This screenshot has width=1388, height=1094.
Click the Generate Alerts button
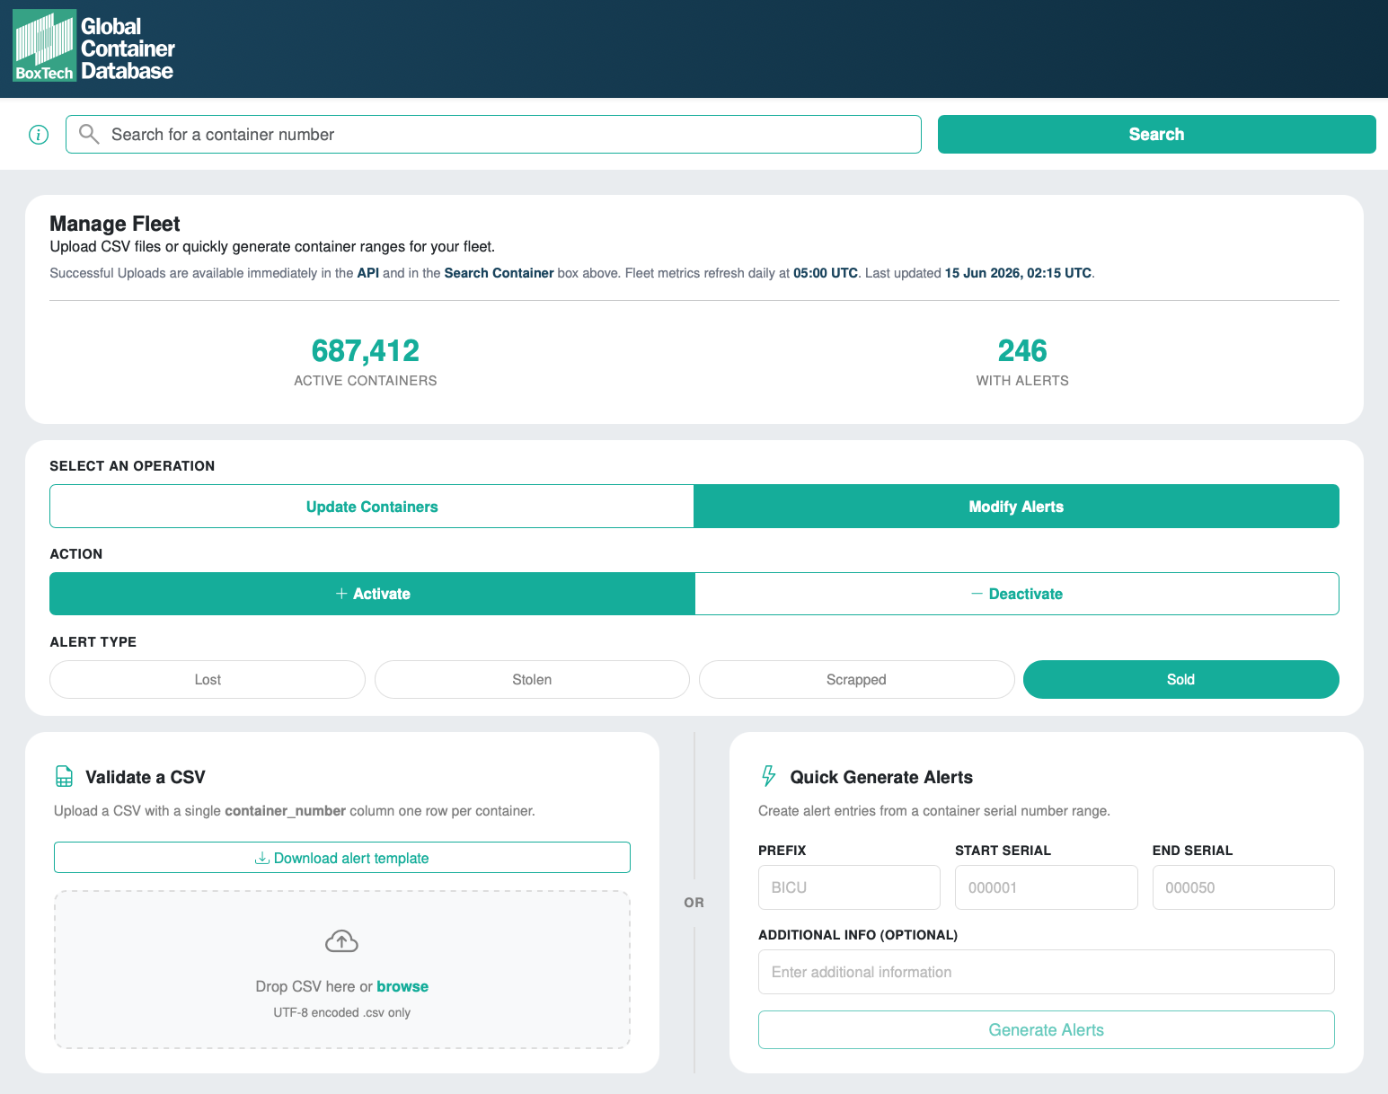1046,1029
